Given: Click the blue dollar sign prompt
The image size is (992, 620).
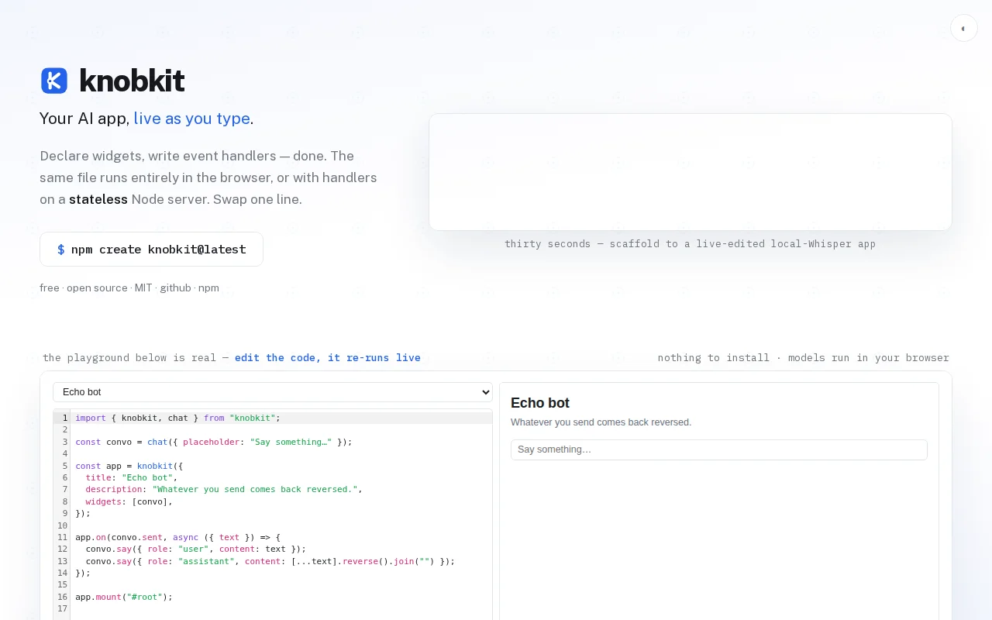Looking at the screenshot, I should pos(61,250).
